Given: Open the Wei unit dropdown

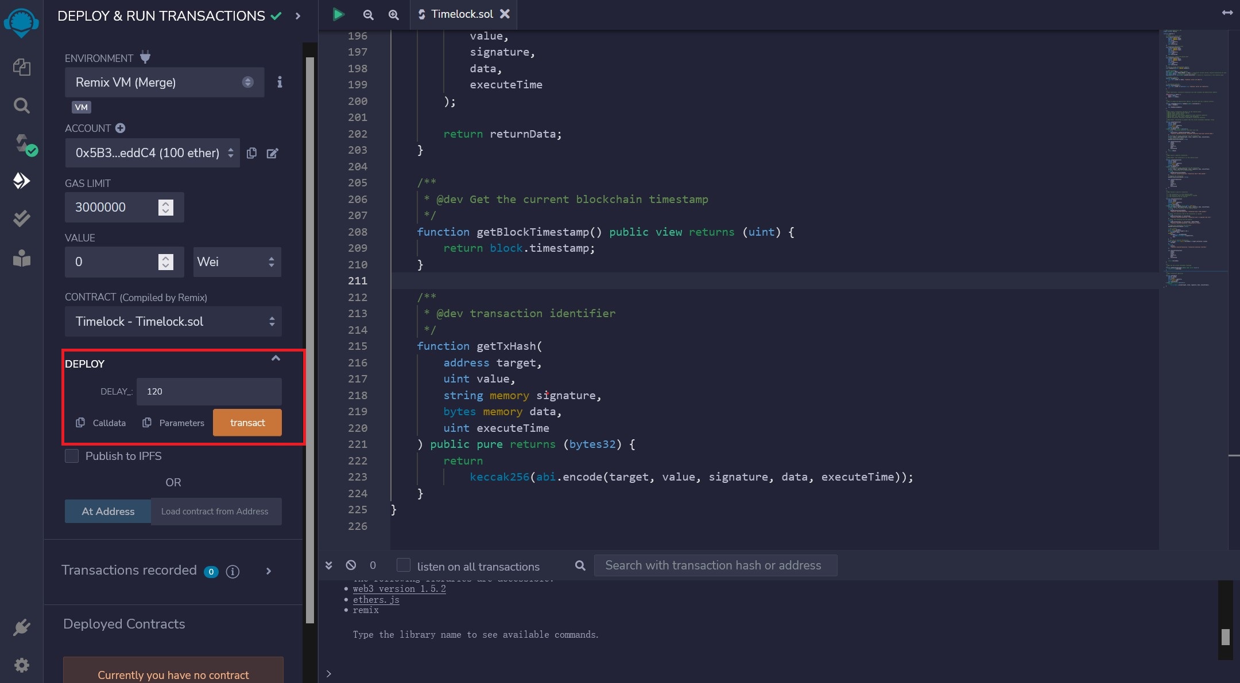Looking at the screenshot, I should tap(237, 262).
